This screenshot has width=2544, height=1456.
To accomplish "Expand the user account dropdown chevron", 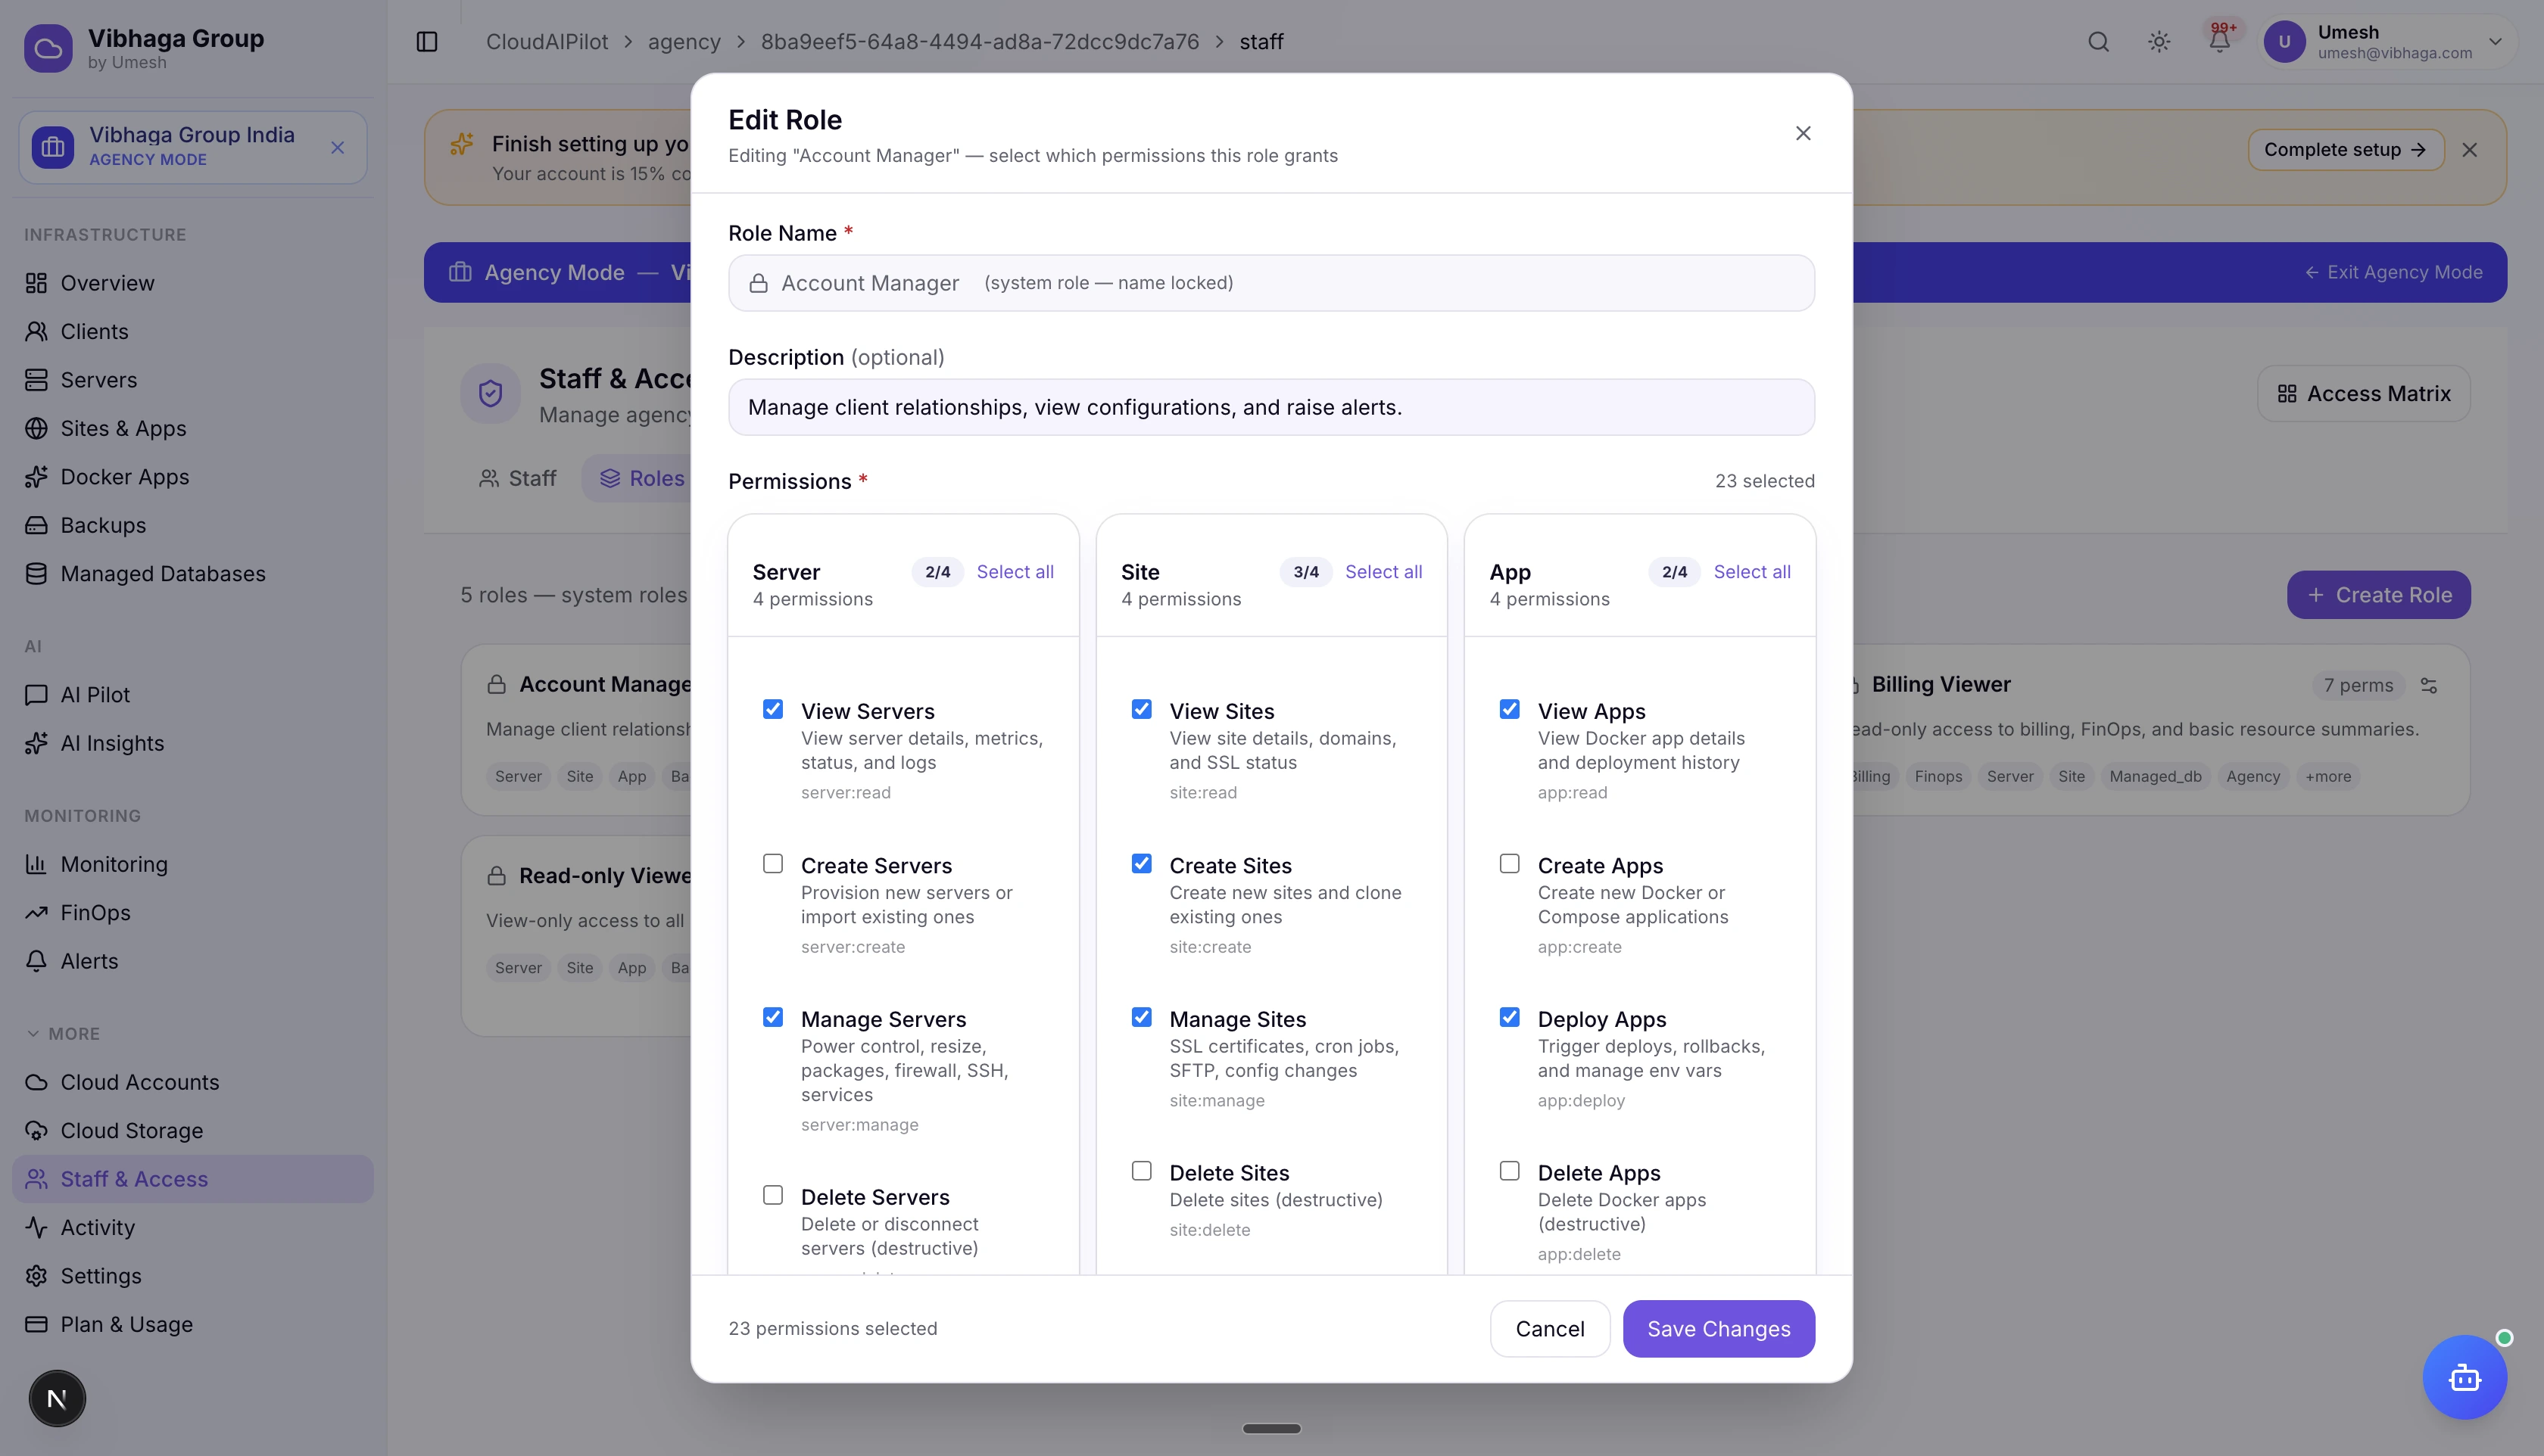I will (x=2495, y=41).
